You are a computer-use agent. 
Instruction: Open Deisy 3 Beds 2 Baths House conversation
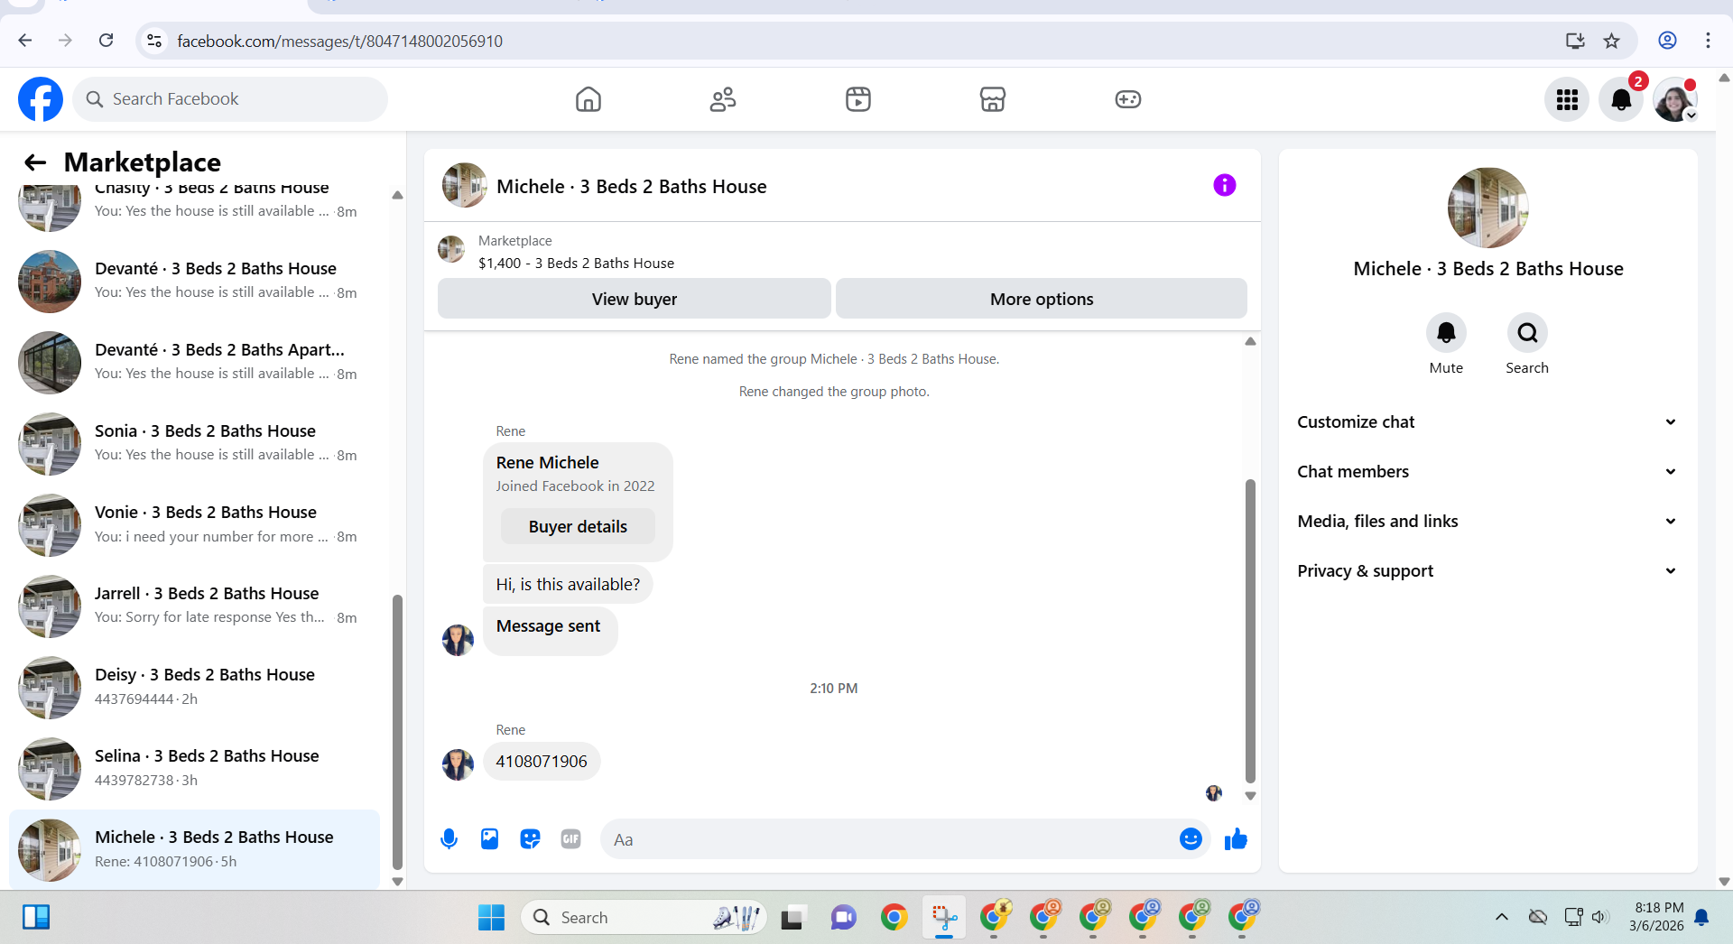tap(194, 688)
